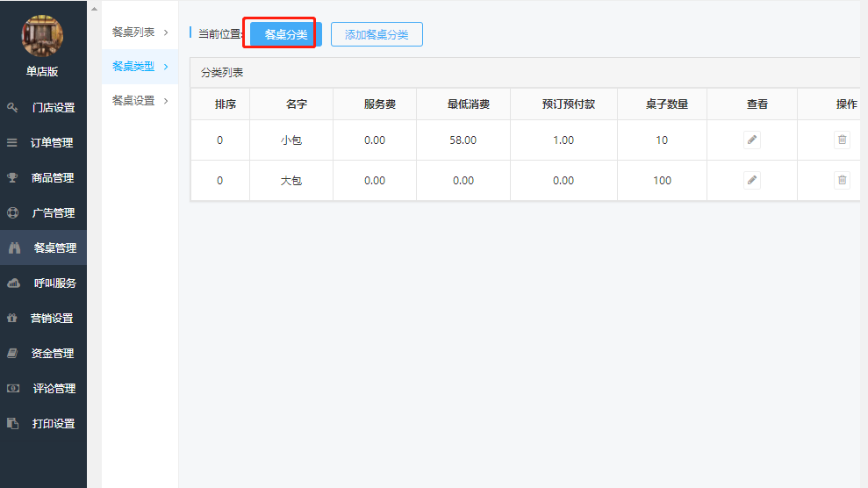
Task: Click the 58.00 minimum spend value
Action: tap(463, 140)
